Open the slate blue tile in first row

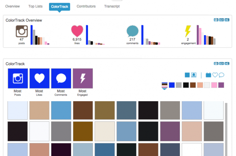pyautogui.click(x=126, y=110)
